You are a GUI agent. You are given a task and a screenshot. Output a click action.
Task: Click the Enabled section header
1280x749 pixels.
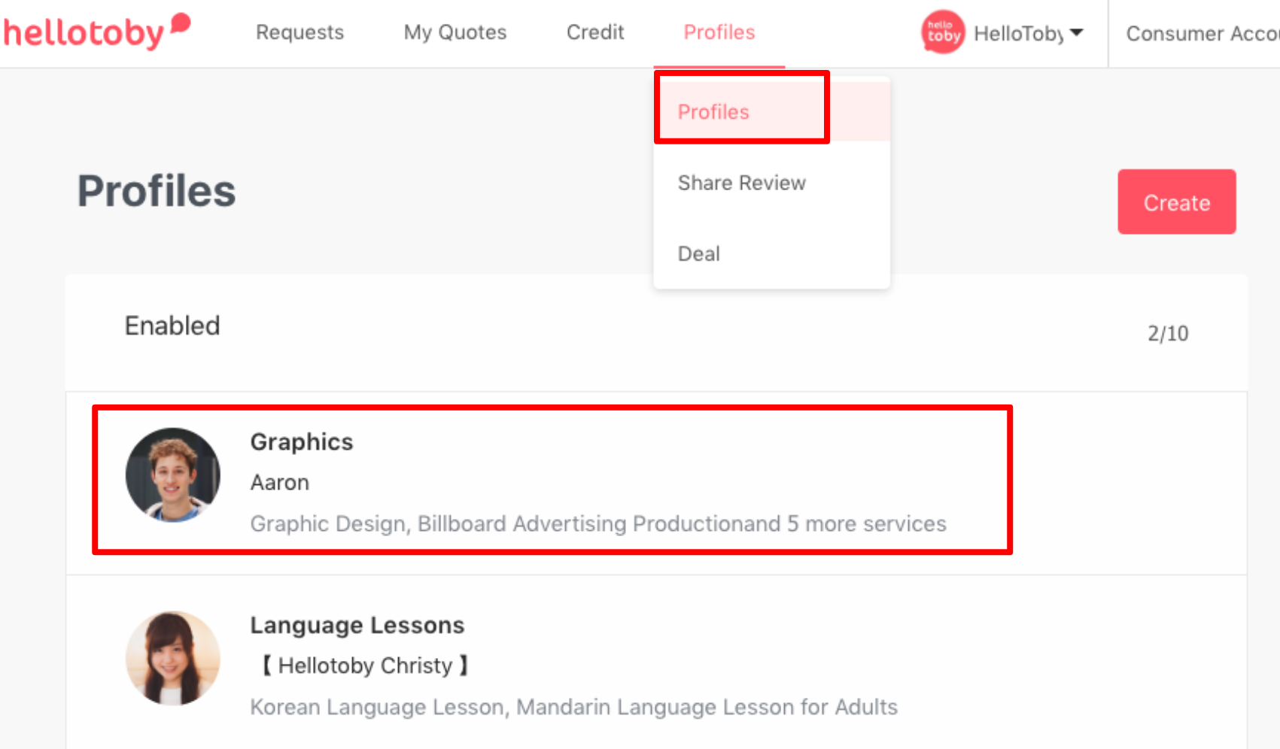172,326
